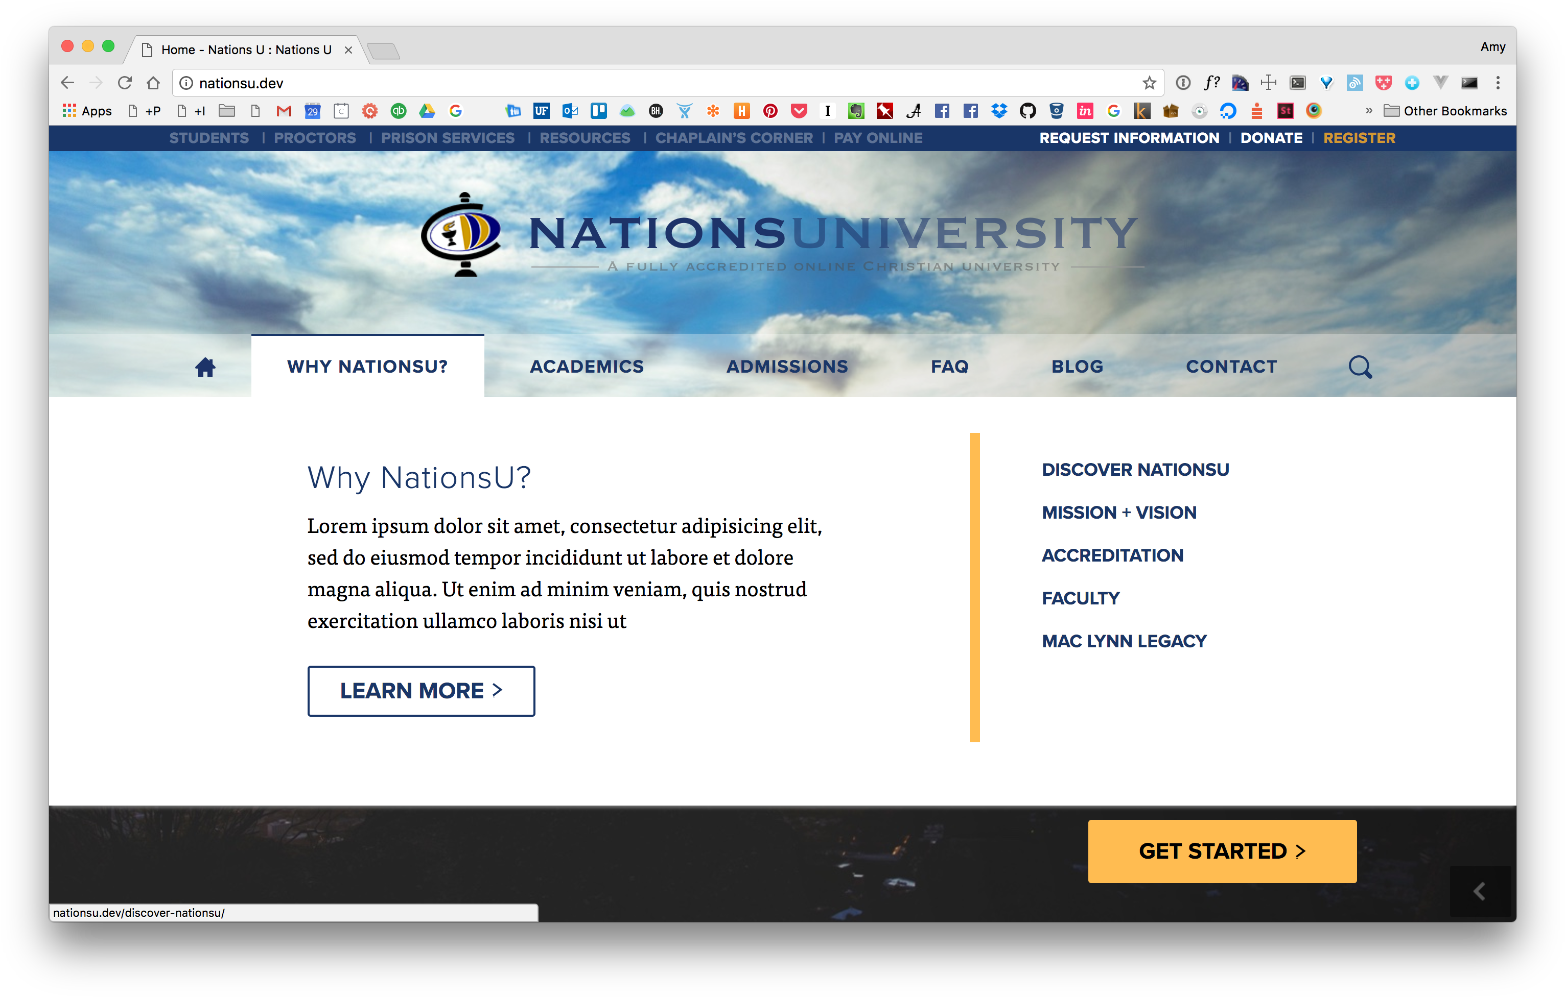This screenshot has height=997, width=1565.
Task: Open the unnamed bookmarks folder icon
Action: pyautogui.click(x=227, y=111)
